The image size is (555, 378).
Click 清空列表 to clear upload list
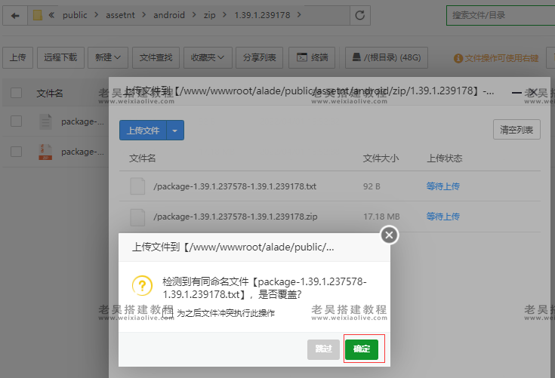[x=516, y=130]
